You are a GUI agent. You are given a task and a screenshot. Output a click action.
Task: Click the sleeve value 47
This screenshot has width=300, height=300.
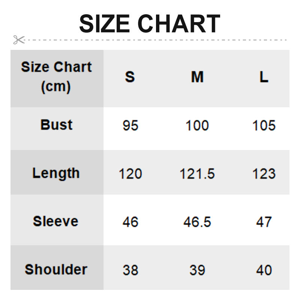pyautogui.click(x=264, y=222)
